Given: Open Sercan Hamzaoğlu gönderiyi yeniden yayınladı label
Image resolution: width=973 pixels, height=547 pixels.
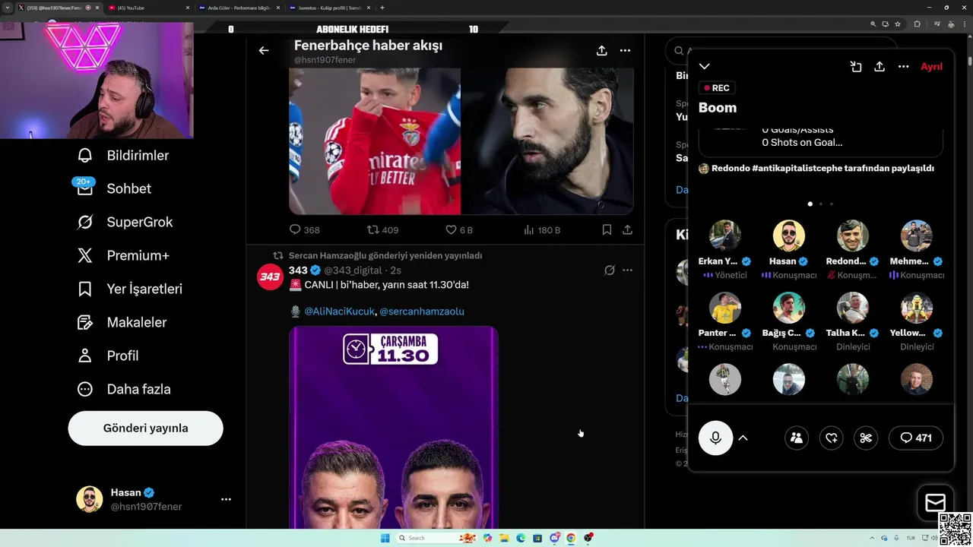Looking at the screenshot, I should 385,256.
